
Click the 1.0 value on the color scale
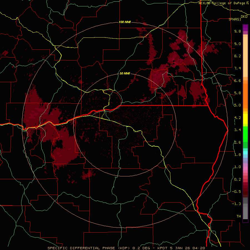(237, 167)
